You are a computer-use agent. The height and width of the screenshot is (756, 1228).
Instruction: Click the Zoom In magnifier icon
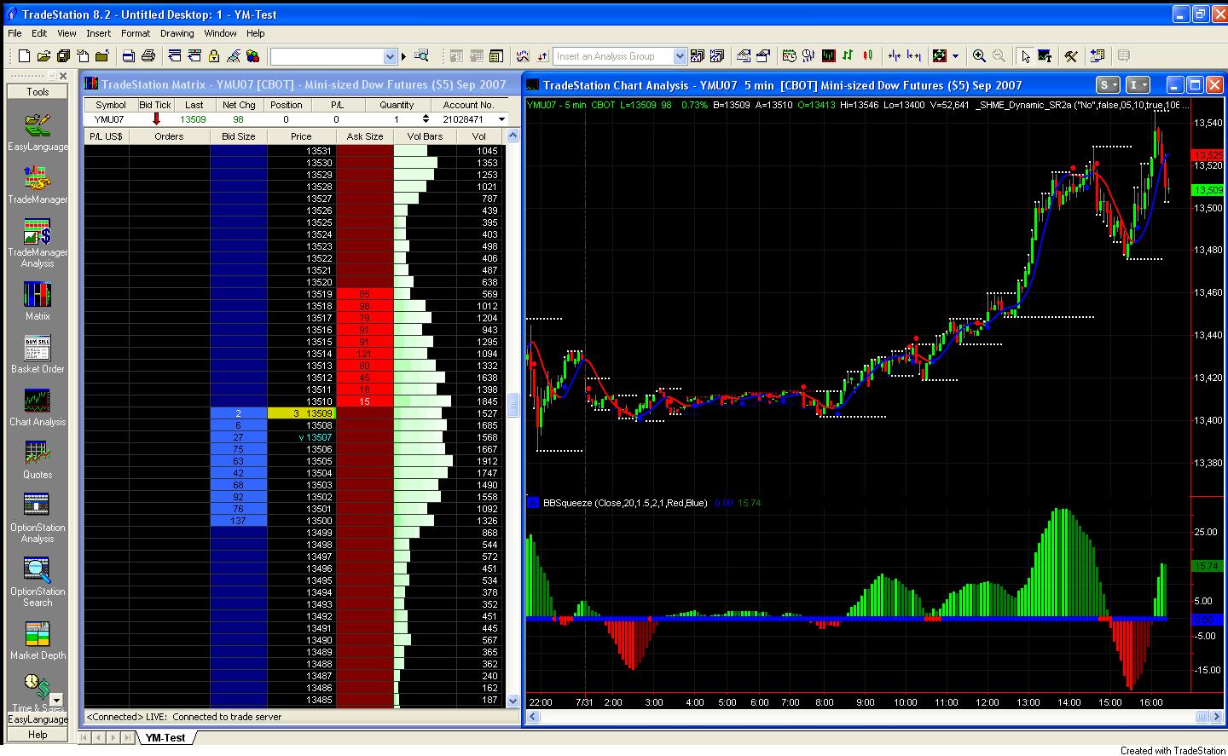979,56
